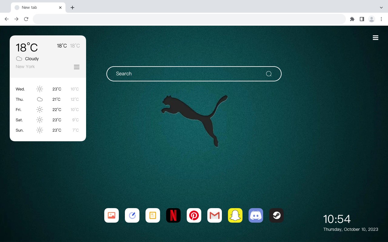
Task: Click the cloud icon beside Cloudy
Action: [19, 59]
